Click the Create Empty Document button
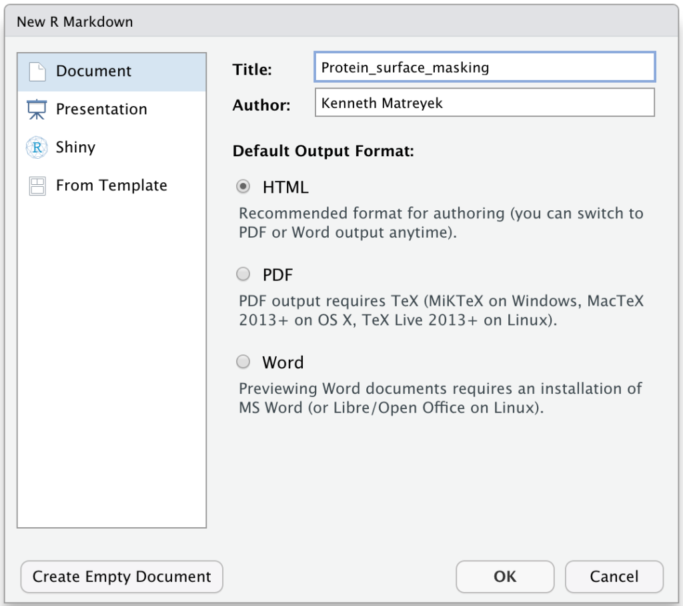This screenshot has height=606, width=683. [121, 577]
